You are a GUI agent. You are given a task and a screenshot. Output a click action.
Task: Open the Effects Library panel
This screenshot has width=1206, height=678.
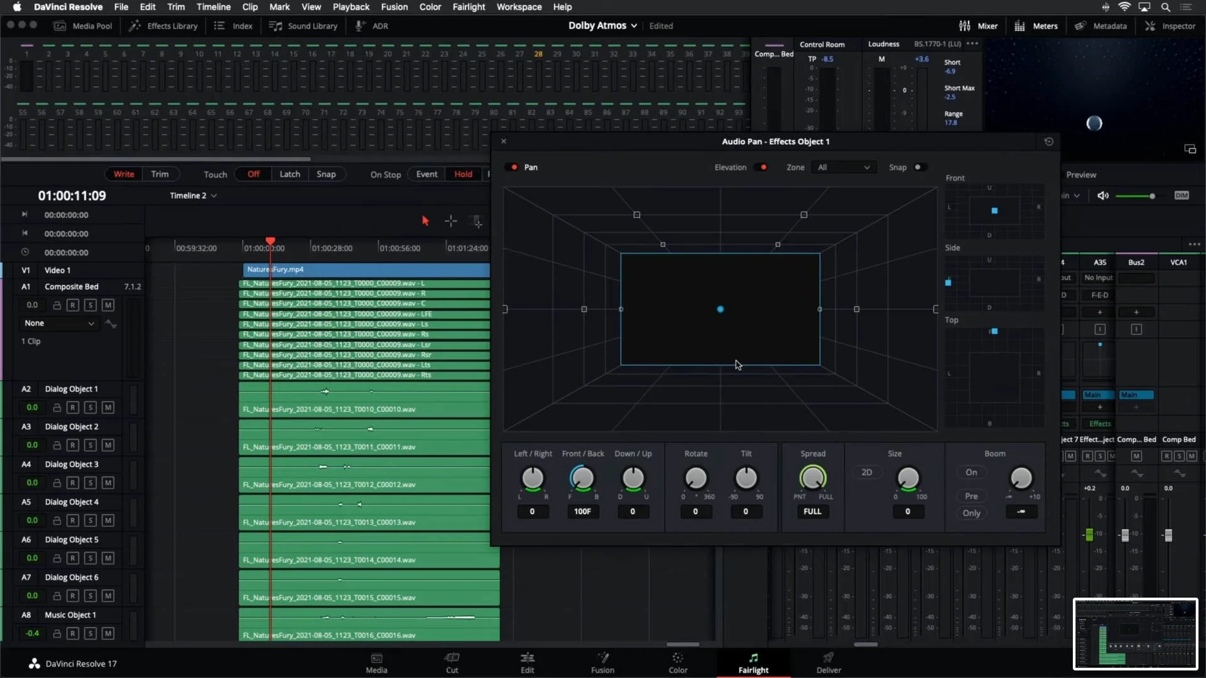pyautogui.click(x=163, y=26)
